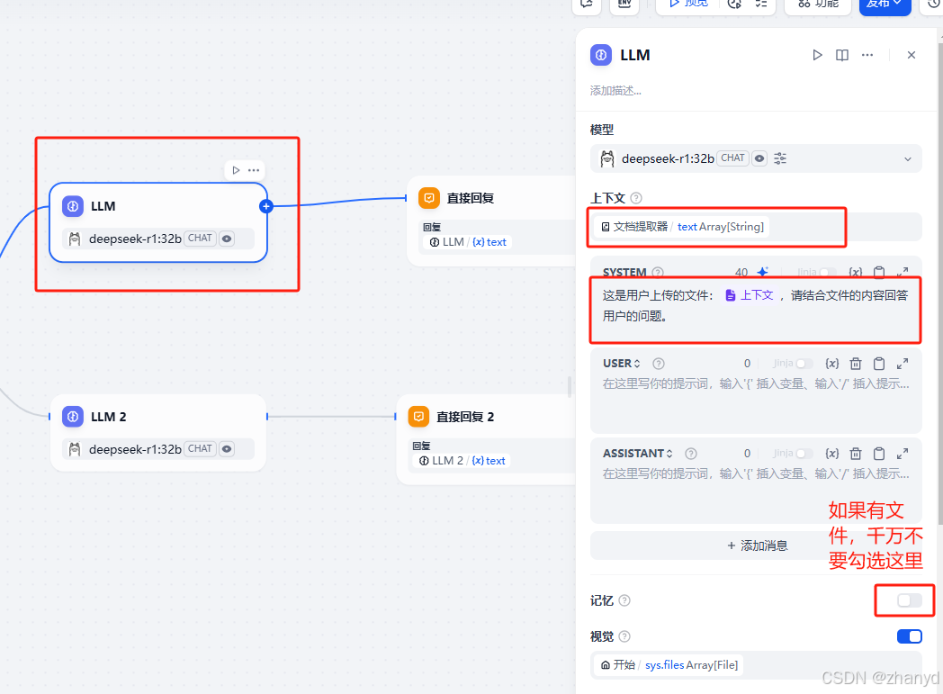Insert variable in ASSISTANT prompt
943x694 pixels.
pyautogui.click(x=831, y=454)
